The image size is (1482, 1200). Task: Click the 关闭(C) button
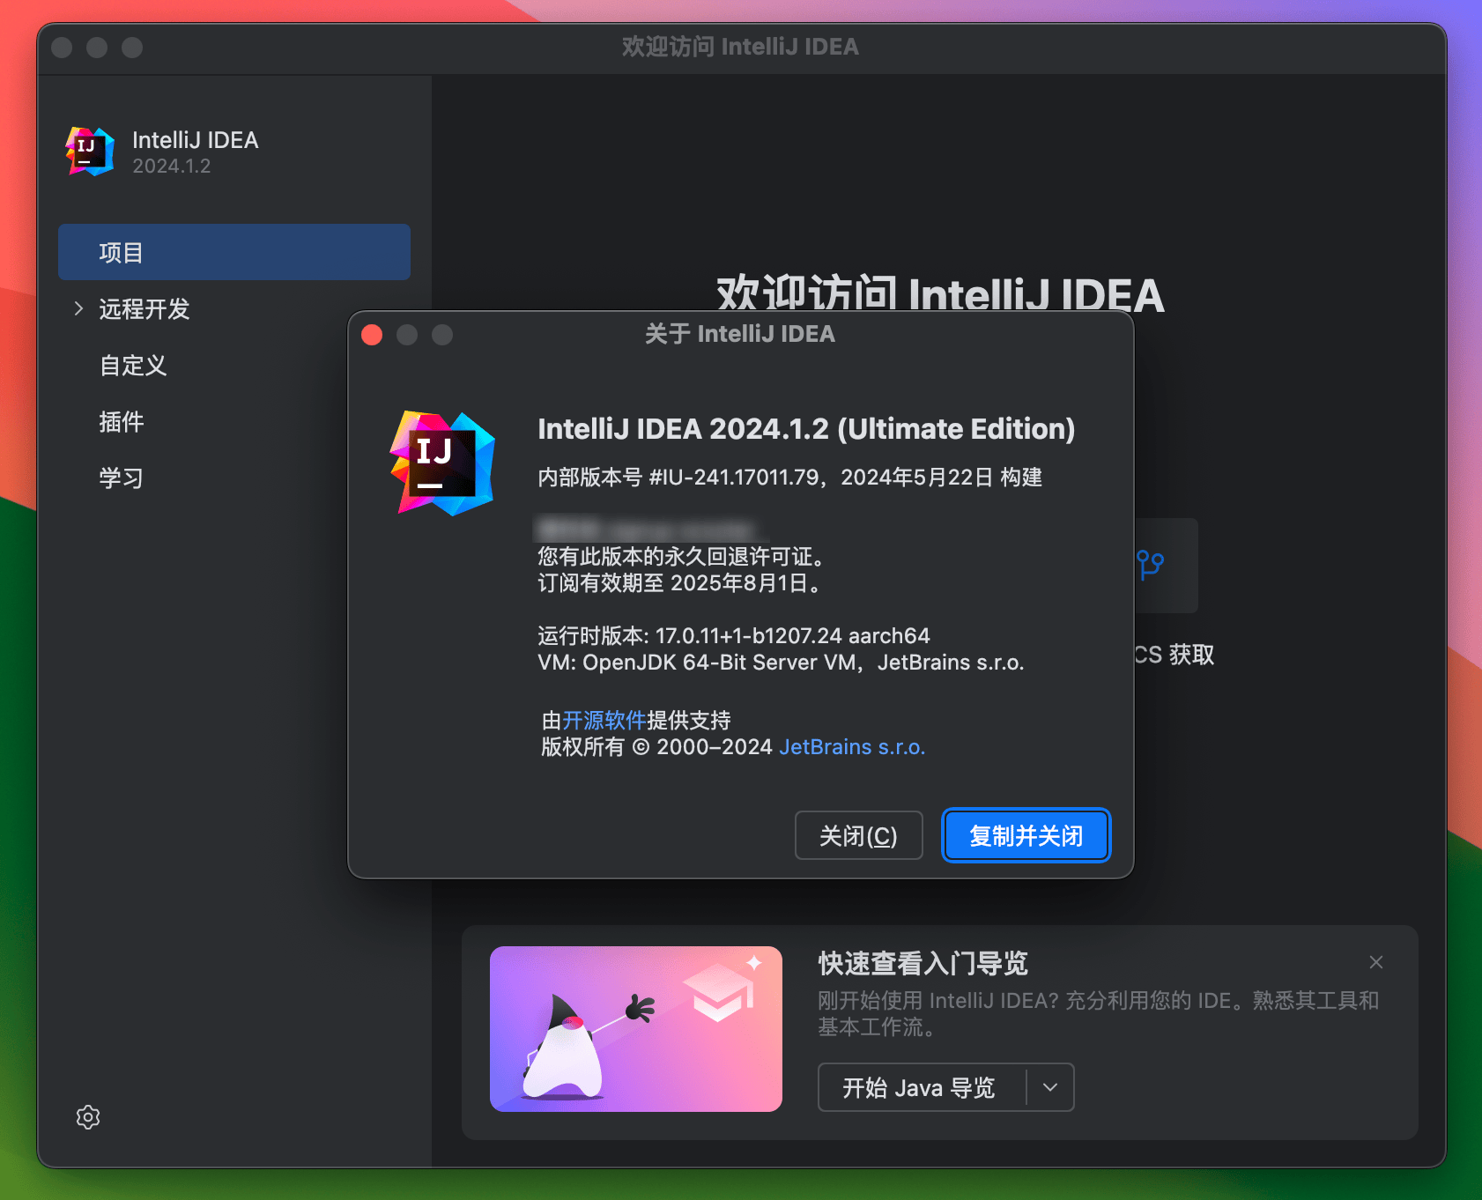[859, 835]
